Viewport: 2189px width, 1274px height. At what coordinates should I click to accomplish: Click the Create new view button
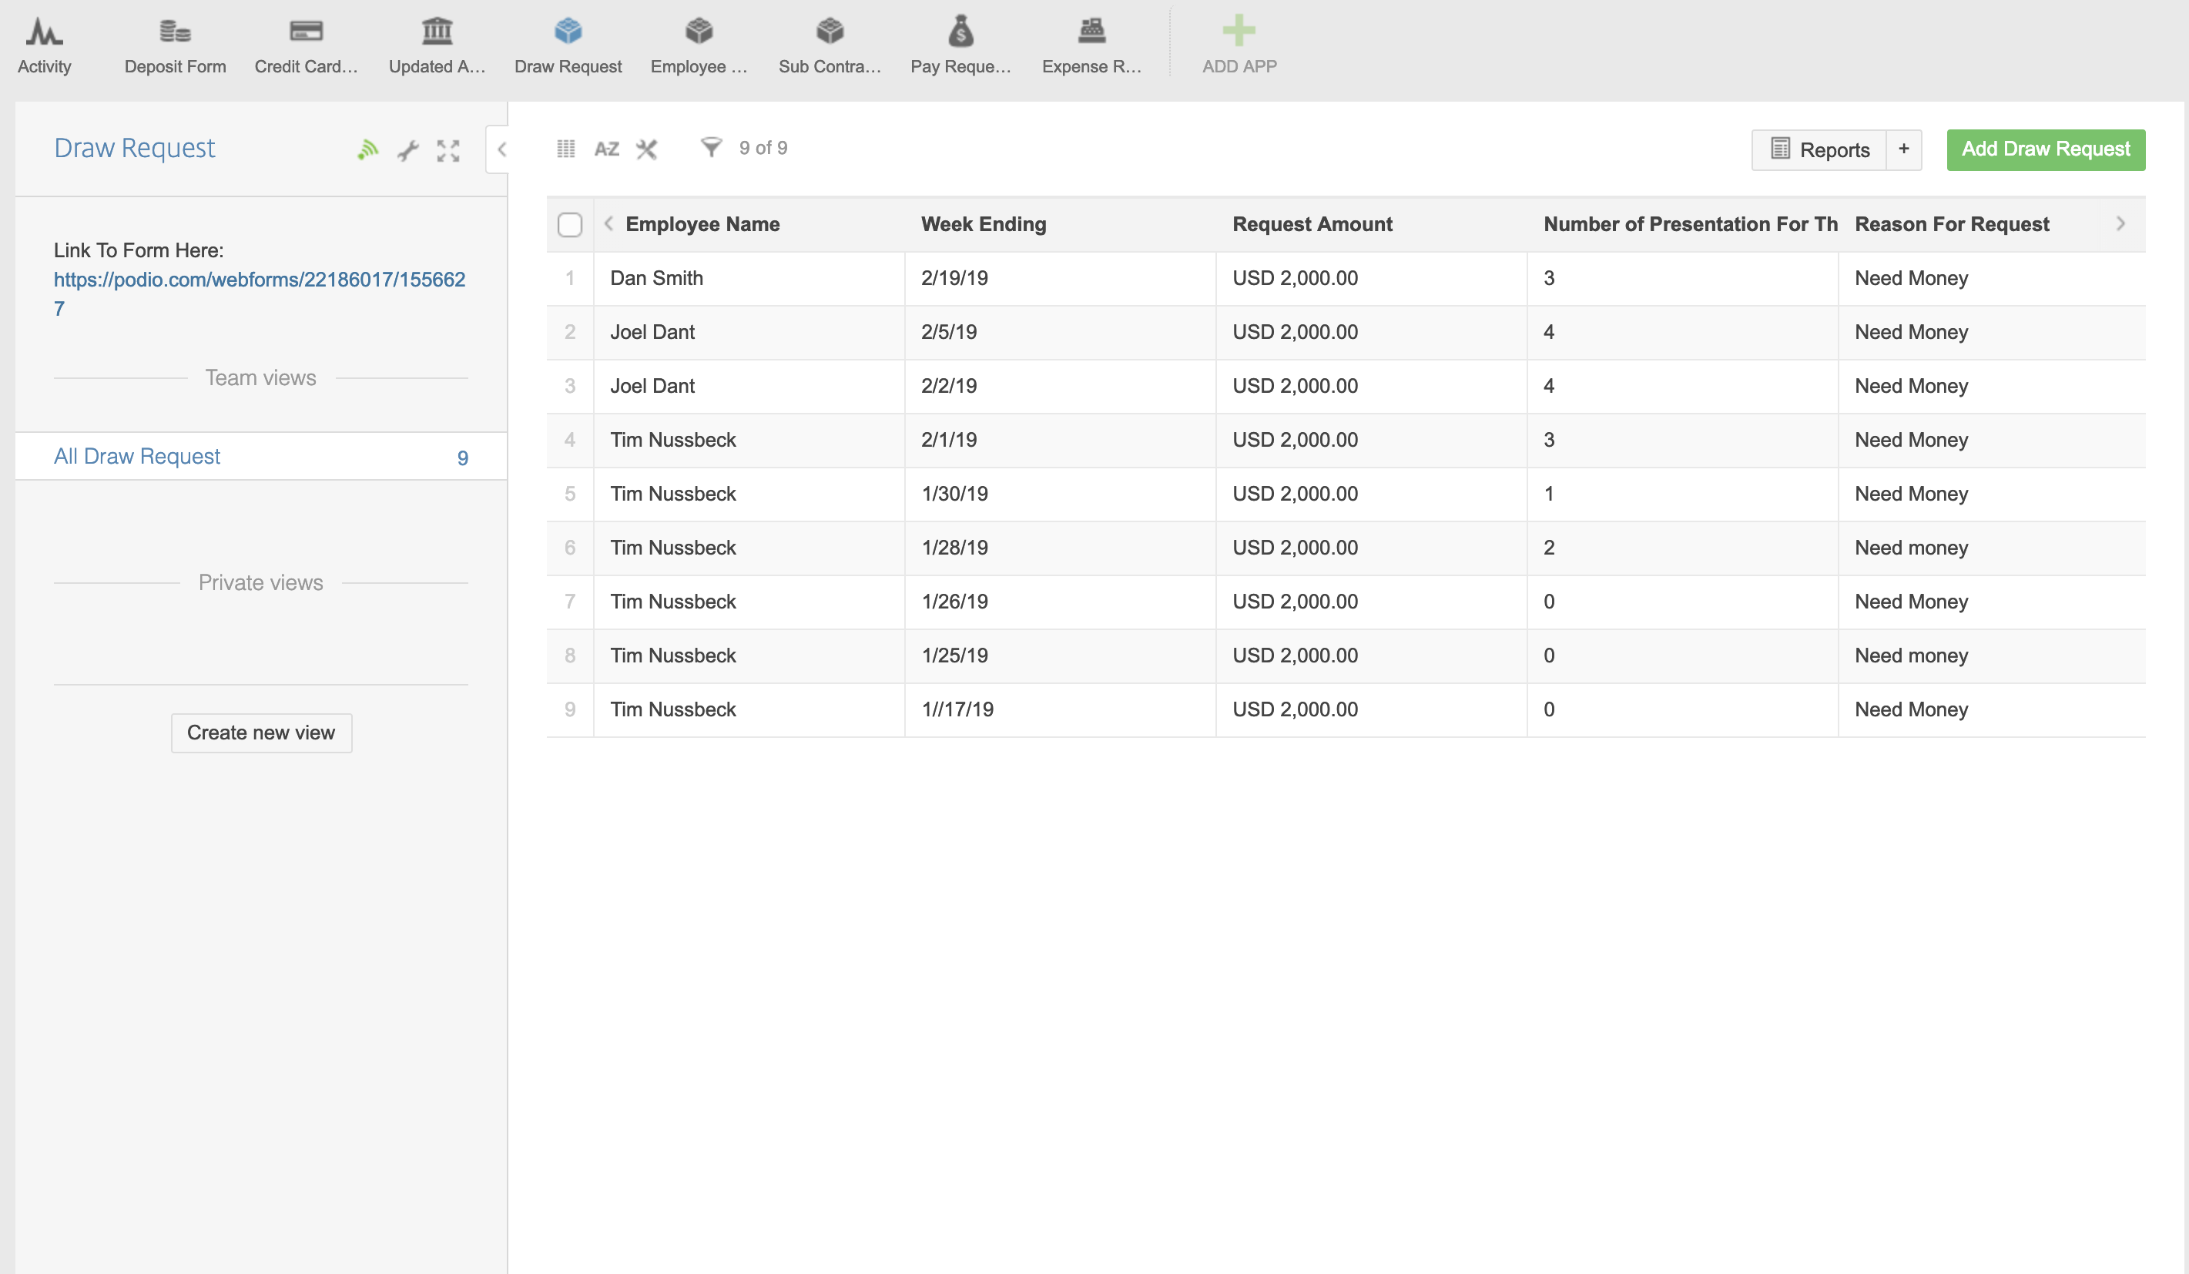tap(260, 733)
